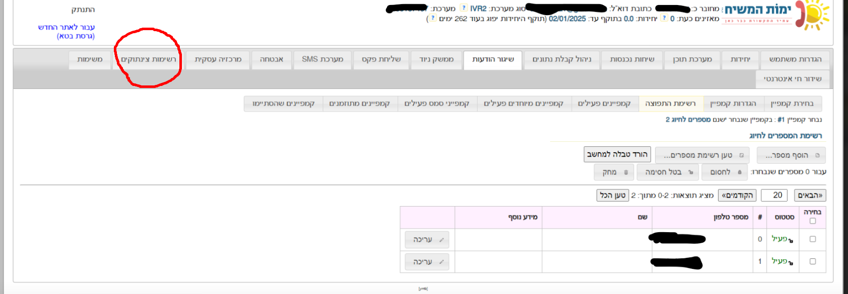This screenshot has height=294, width=848.
Task: Switch to the שליחת פקס tab
Action: [381, 59]
